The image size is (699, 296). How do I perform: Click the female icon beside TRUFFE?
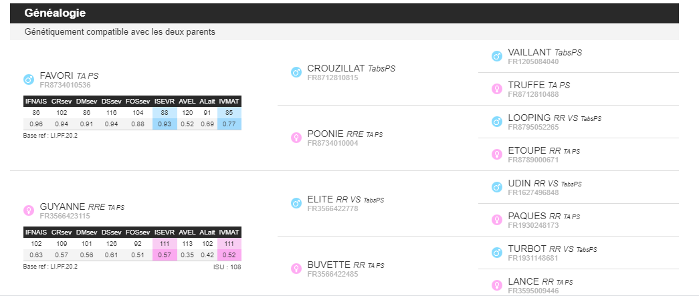coord(496,89)
